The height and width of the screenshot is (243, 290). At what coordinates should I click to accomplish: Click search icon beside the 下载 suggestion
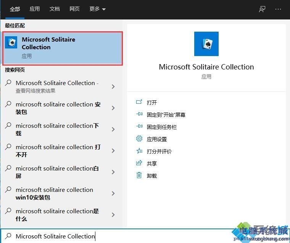coord(8,126)
